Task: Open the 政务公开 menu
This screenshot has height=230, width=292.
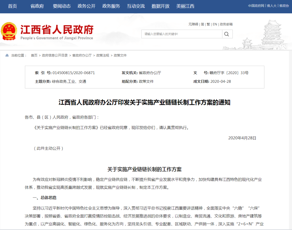Action: [86, 6]
